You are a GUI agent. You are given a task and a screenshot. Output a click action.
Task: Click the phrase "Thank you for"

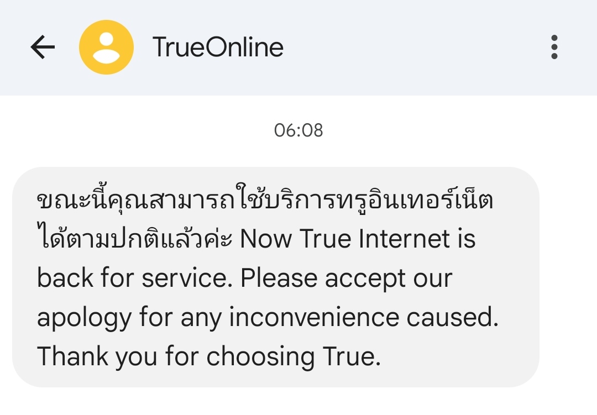coord(117,357)
